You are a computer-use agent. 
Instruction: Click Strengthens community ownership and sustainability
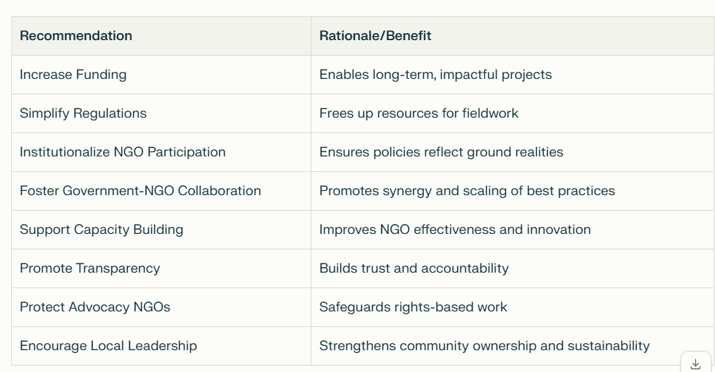coord(484,346)
